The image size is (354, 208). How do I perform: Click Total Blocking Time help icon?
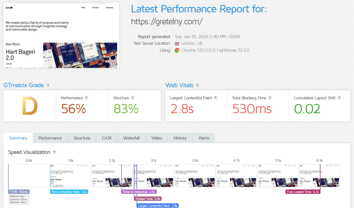point(270,98)
